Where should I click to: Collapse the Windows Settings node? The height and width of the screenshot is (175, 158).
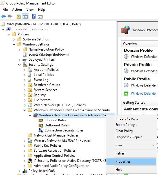(14, 45)
